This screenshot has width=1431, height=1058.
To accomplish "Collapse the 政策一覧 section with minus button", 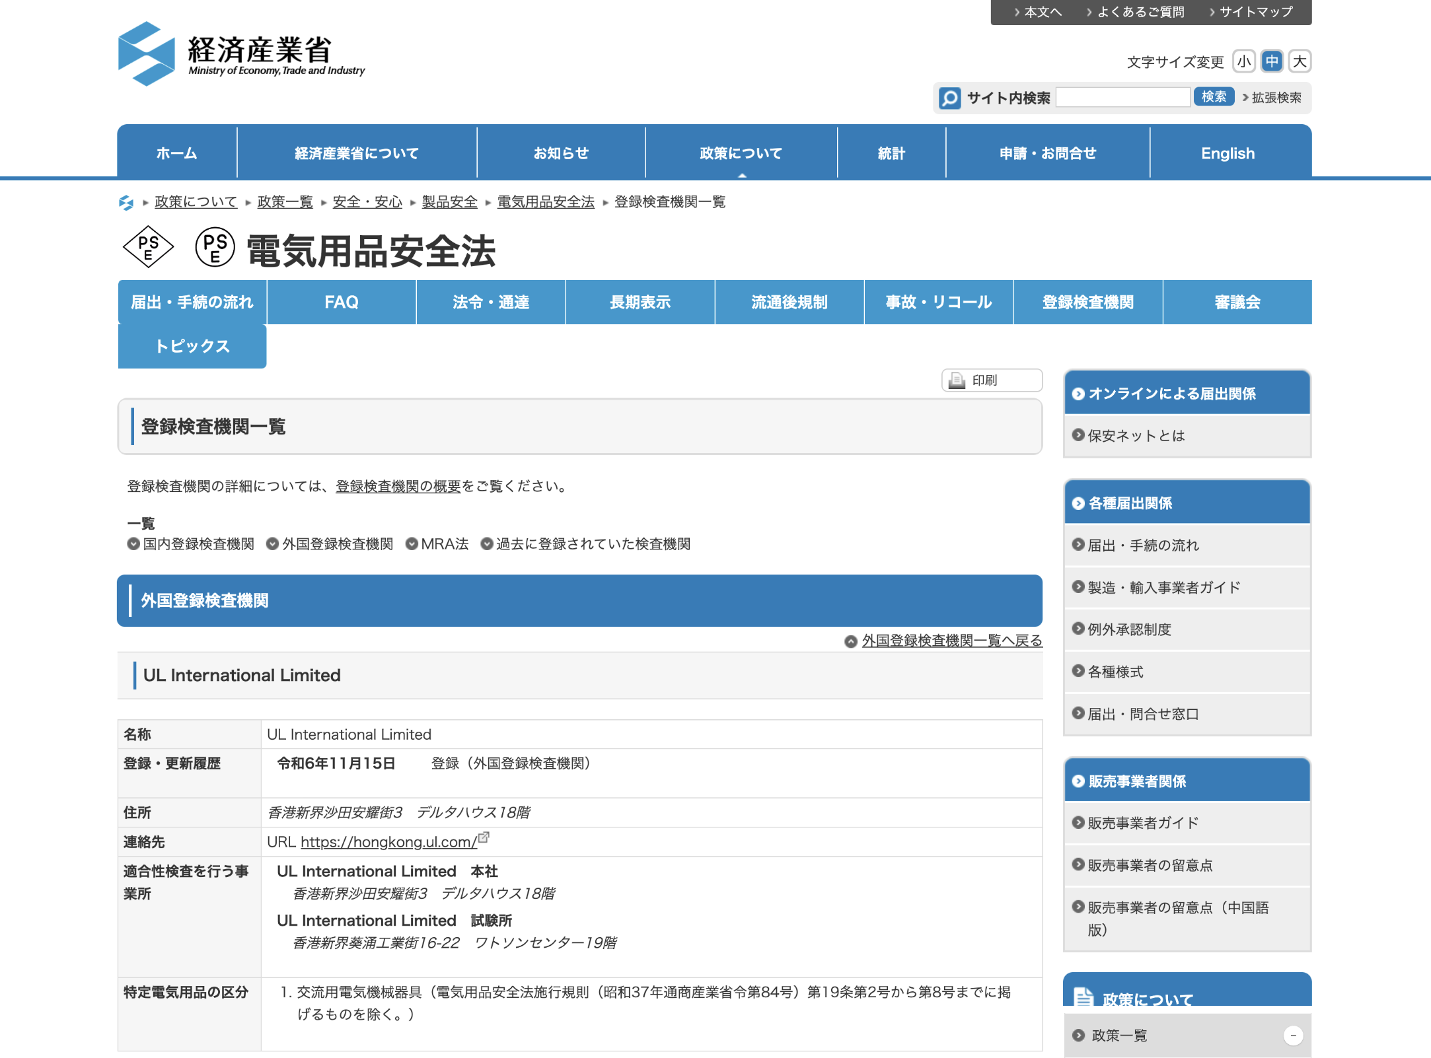I will pyautogui.click(x=1293, y=1035).
